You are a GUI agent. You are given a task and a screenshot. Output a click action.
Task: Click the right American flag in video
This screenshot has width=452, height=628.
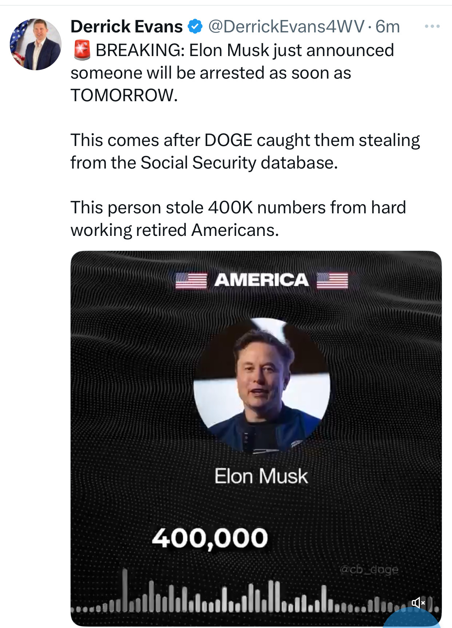pyautogui.click(x=332, y=280)
